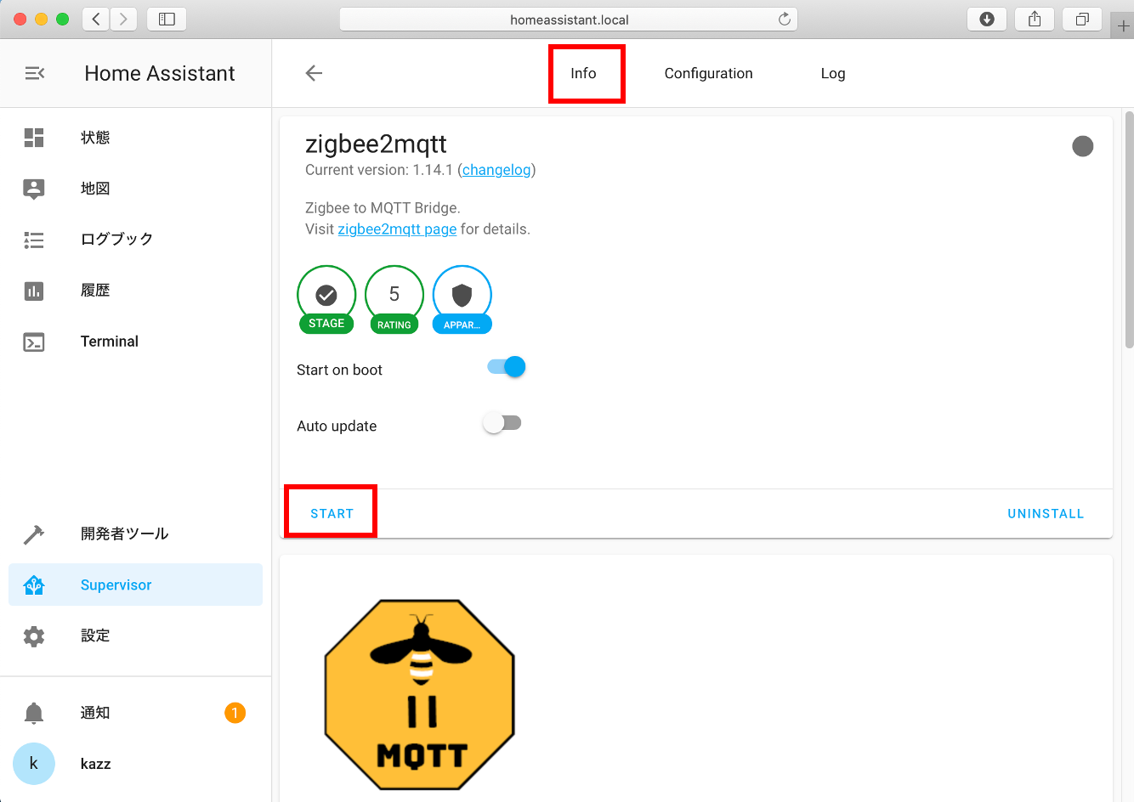1134x802 pixels.
Task: Click the Home Assistant title text
Action: (x=160, y=73)
